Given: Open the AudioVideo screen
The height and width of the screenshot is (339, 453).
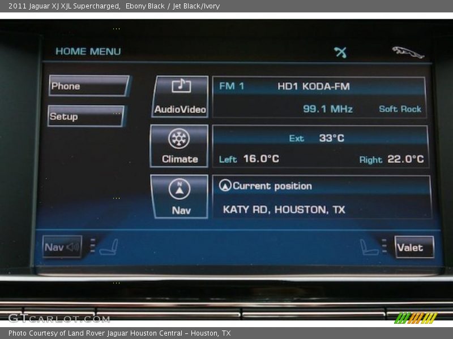Looking at the screenshot, I should (x=180, y=97).
